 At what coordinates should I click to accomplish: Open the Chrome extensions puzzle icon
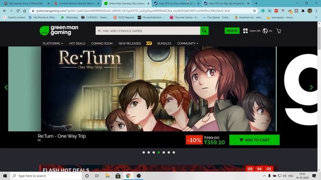tap(303, 11)
